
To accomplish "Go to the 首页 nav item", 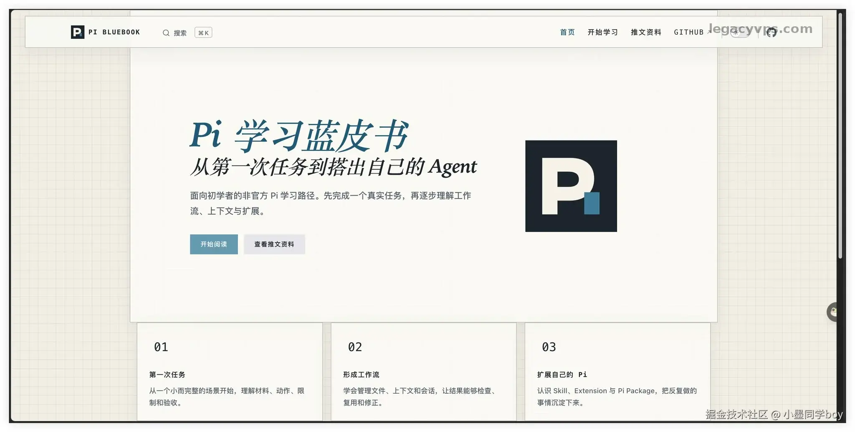I will (x=567, y=32).
